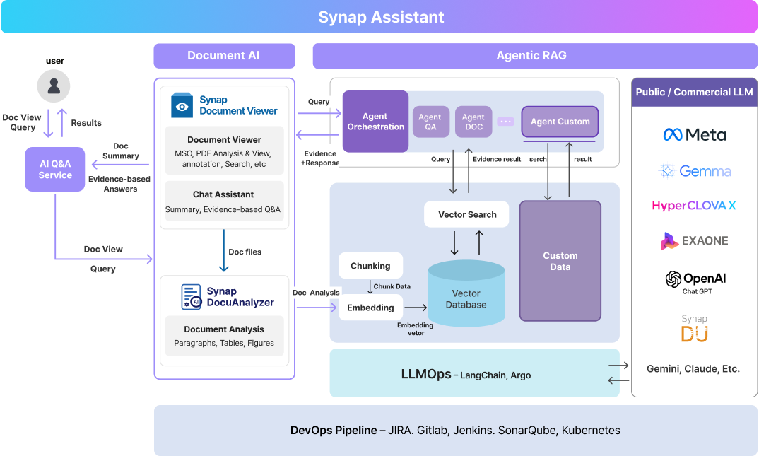Click the "Evidence result" label

click(x=497, y=159)
